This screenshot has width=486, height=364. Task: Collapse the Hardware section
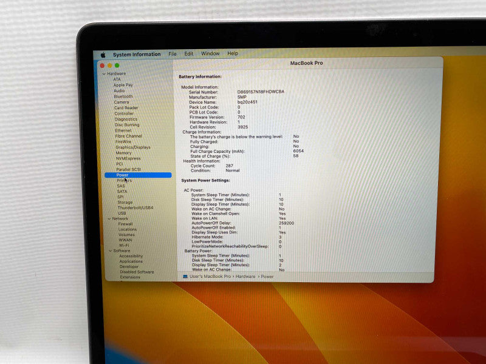coord(104,74)
